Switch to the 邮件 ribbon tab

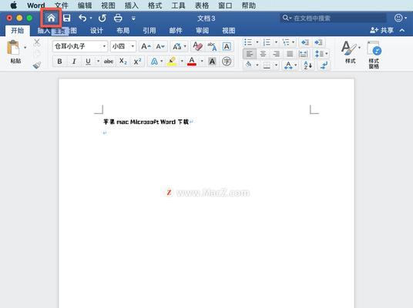tap(176, 31)
